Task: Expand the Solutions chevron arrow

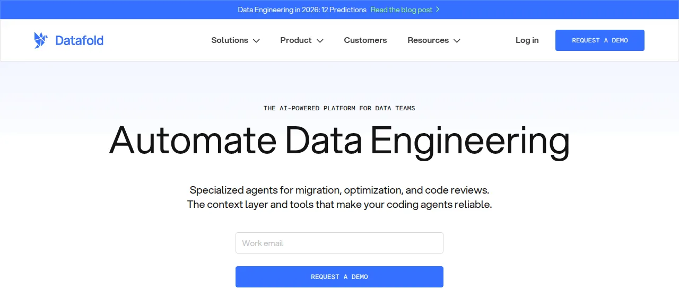Action: [256, 41]
